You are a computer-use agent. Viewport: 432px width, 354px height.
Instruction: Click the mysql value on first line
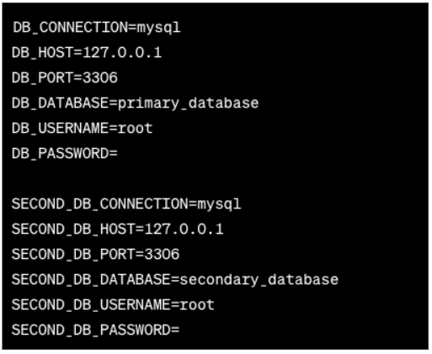point(158,28)
